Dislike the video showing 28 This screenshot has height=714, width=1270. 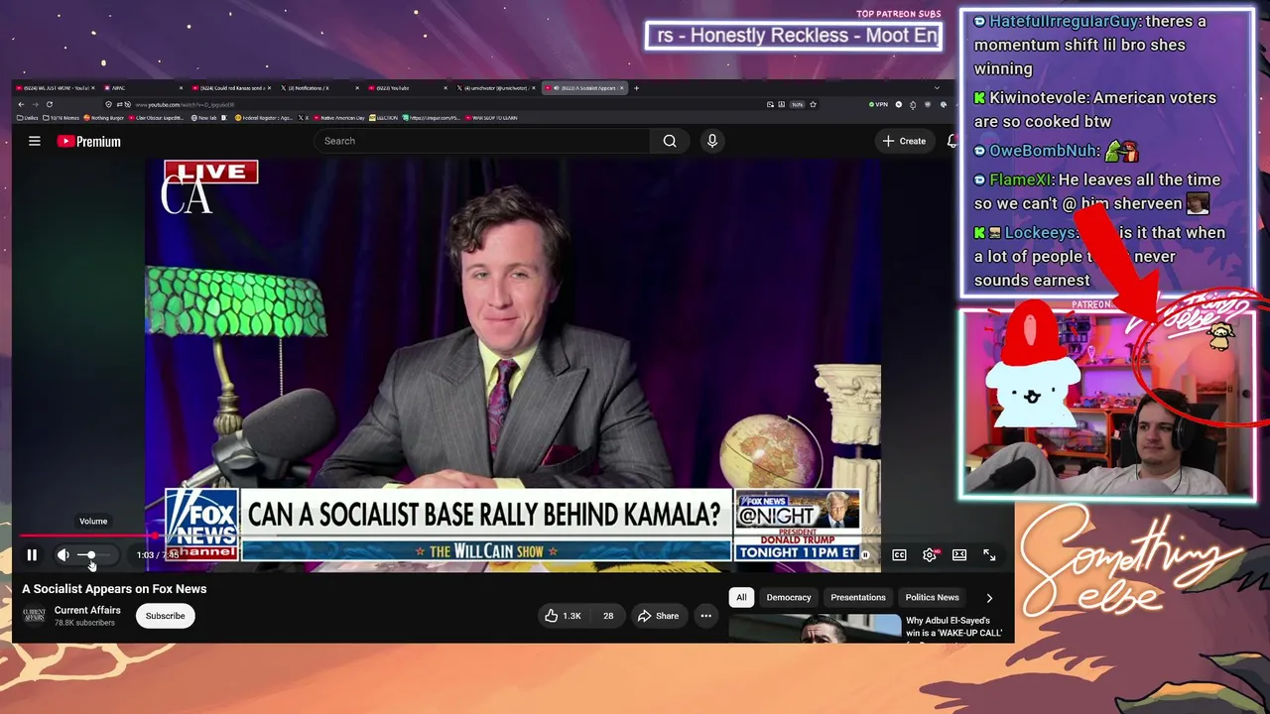click(607, 616)
